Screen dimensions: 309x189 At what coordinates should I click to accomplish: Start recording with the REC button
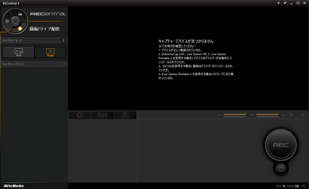[x=281, y=145]
